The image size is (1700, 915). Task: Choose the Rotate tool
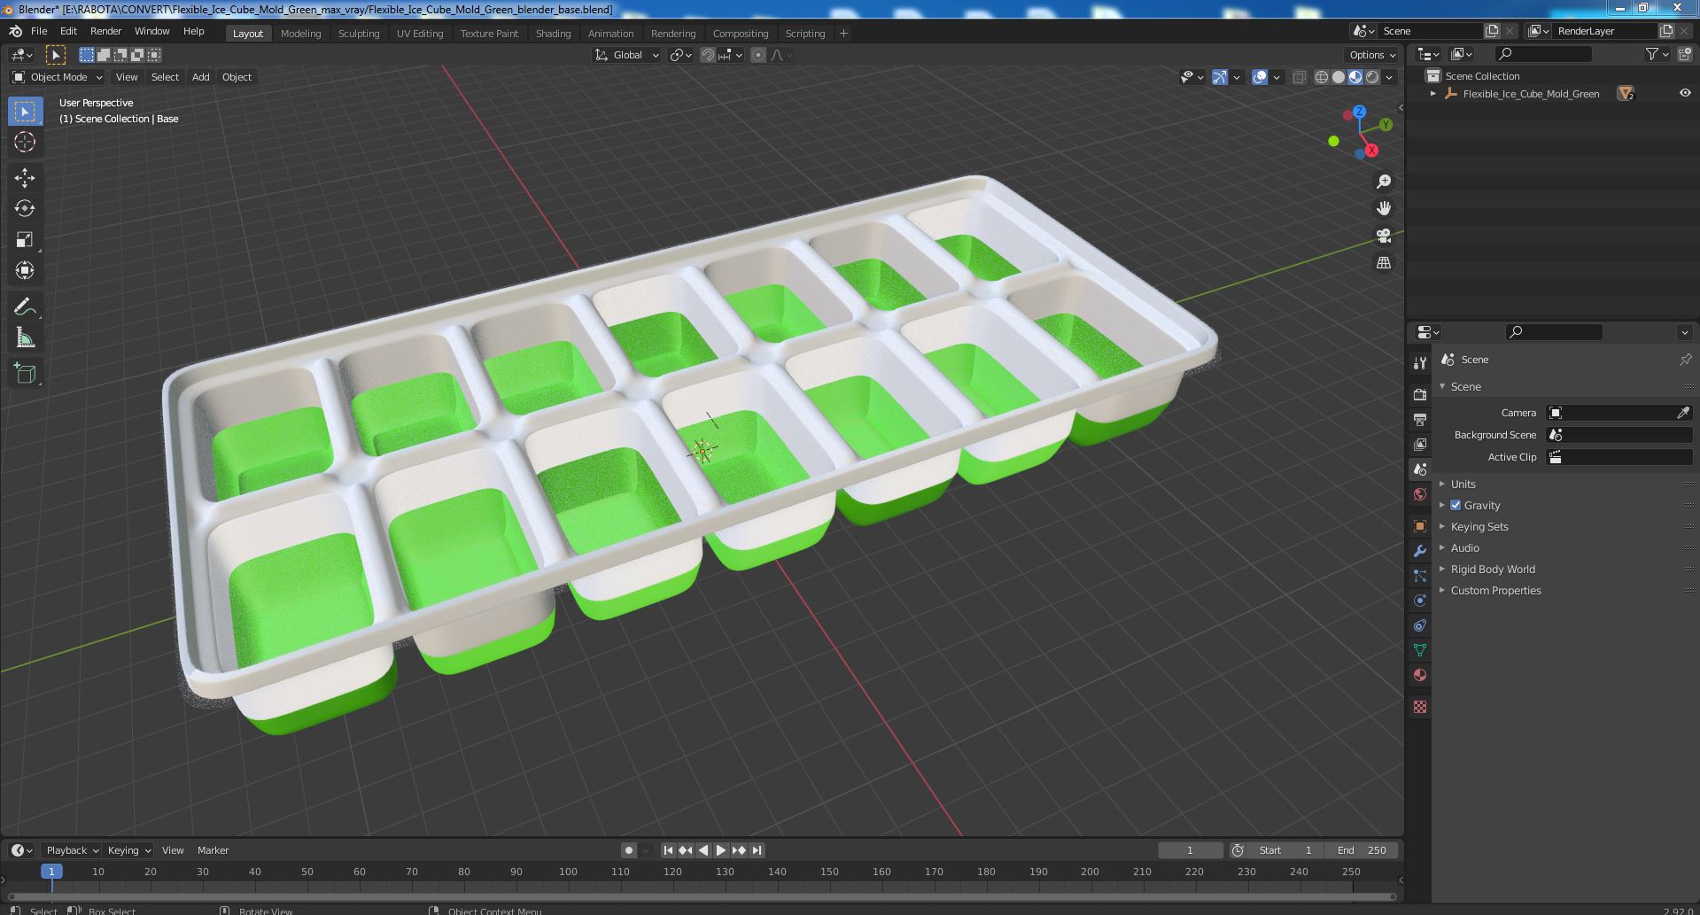[25, 208]
